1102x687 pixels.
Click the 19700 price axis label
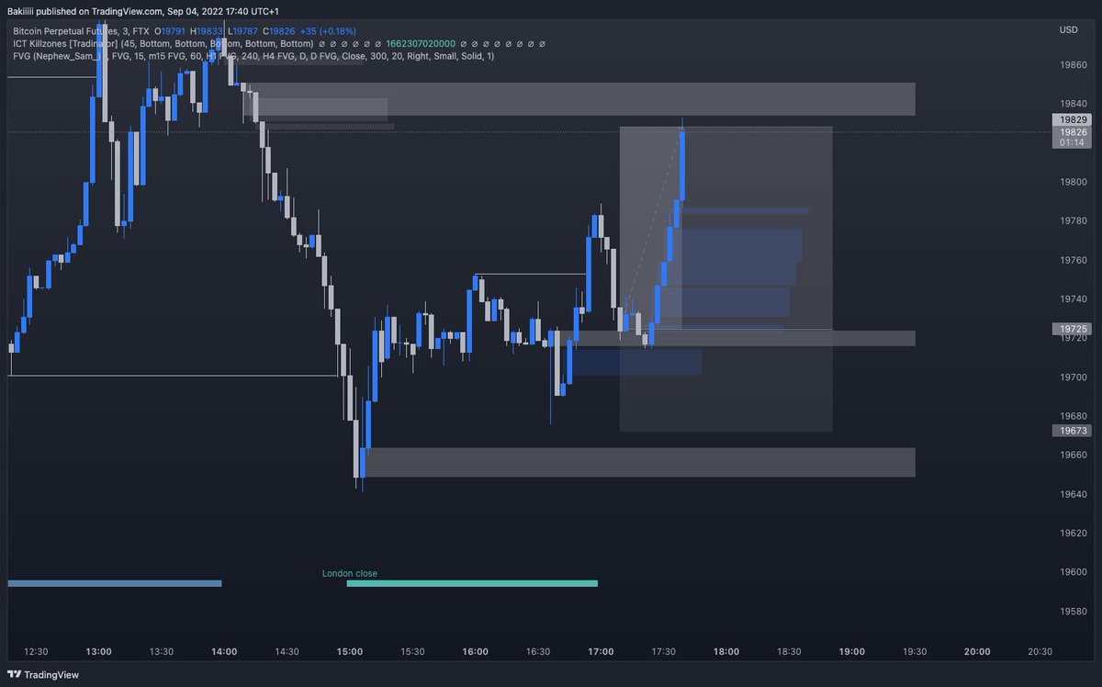[1073, 377]
